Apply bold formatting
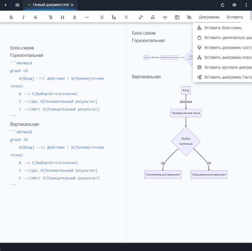252x251 pixels. click(11, 17)
